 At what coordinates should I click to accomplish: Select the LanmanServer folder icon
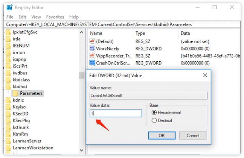click(x=8, y=141)
